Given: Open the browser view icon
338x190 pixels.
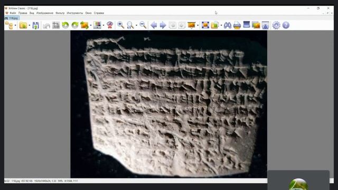Looking at the screenshot, I should point(9,25).
